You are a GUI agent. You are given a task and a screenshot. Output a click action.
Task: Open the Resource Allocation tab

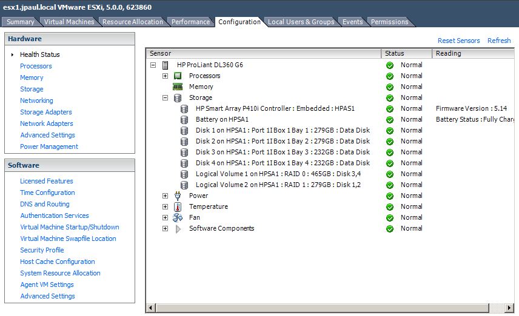click(132, 22)
